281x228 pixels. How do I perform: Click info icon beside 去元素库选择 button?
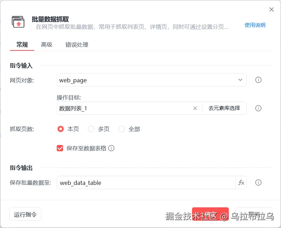pos(258,108)
